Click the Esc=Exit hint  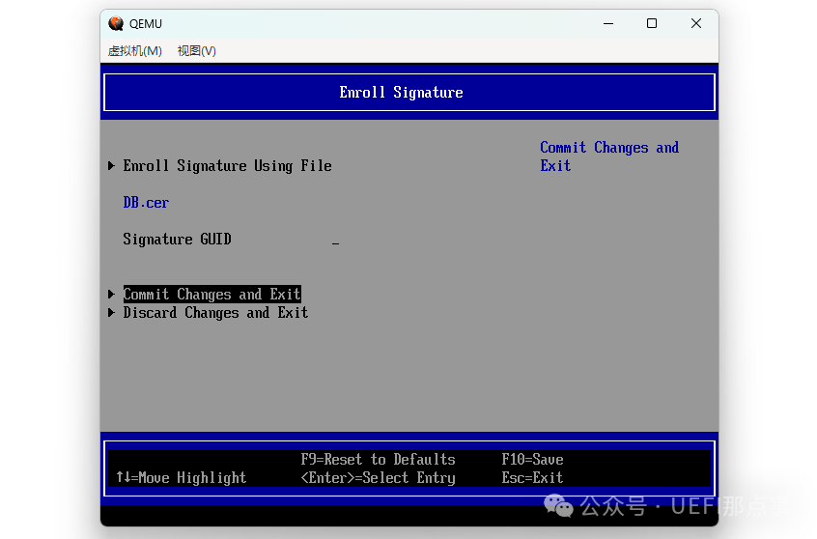coord(532,478)
